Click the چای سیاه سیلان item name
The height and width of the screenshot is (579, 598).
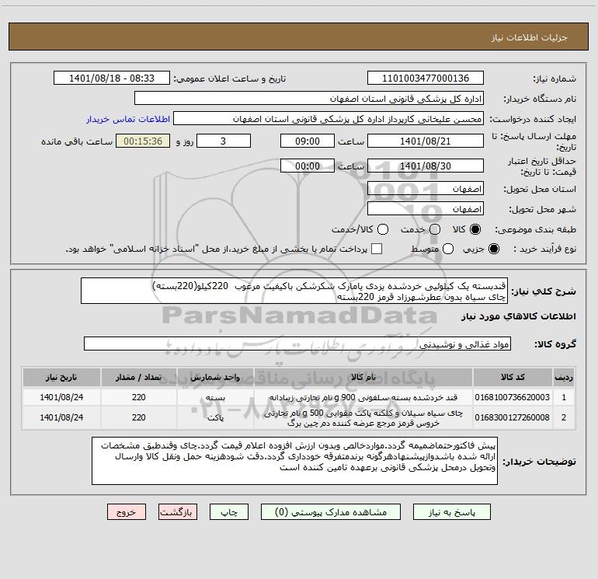tap(363, 417)
